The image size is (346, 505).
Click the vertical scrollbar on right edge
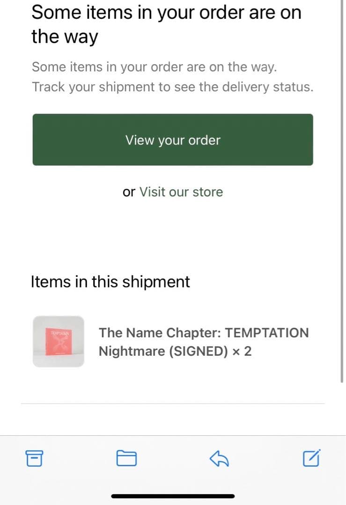click(343, 187)
